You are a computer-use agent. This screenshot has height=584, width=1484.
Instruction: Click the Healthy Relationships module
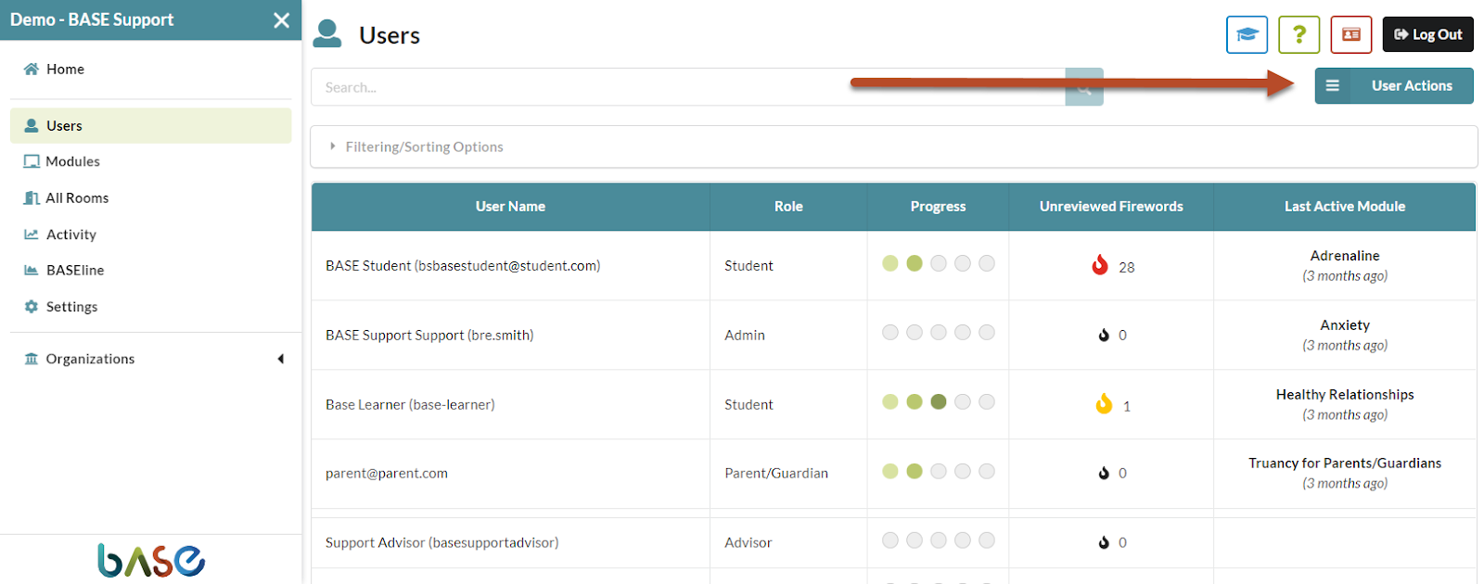coord(1345,395)
